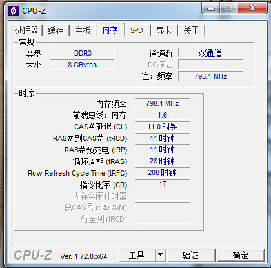
Task: Click the 11.0 时钟 CAS latency value
Action: pos(163,127)
